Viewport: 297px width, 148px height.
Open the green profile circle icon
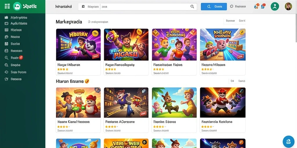coord(275,6)
